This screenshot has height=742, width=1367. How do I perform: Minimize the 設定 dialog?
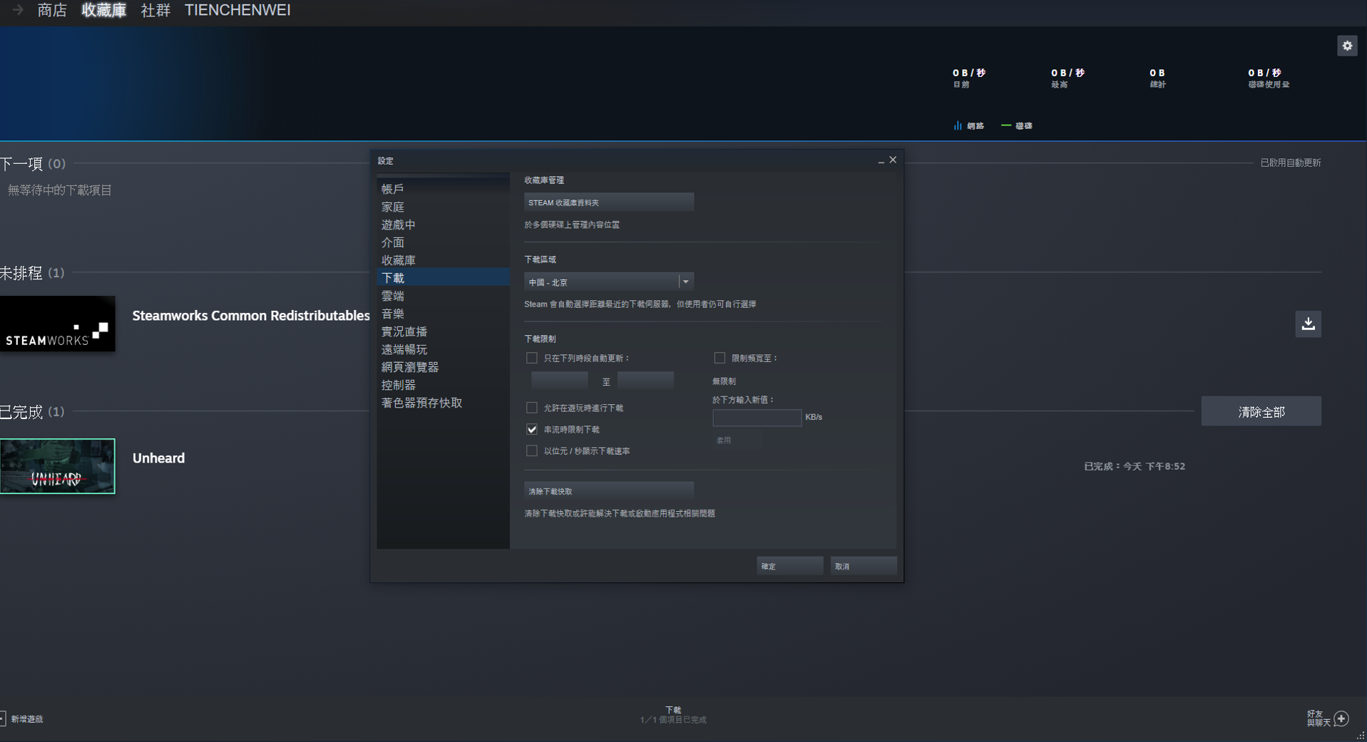[x=881, y=161]
